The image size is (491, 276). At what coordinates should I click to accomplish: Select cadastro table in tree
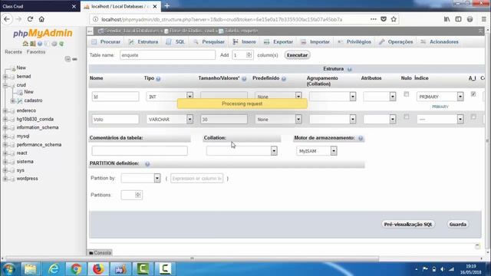[33, 100]
